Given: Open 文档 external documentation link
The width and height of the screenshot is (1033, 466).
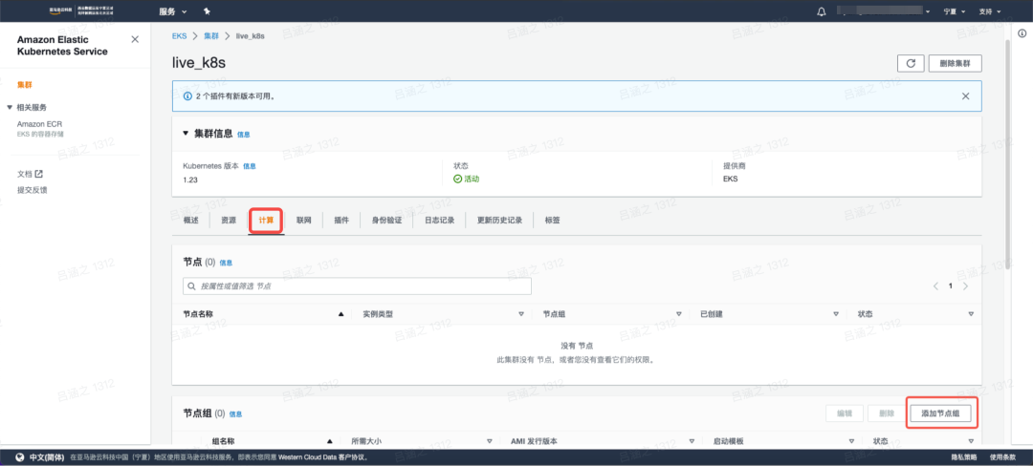Looking at the screenshot, I should click(30, 174).
